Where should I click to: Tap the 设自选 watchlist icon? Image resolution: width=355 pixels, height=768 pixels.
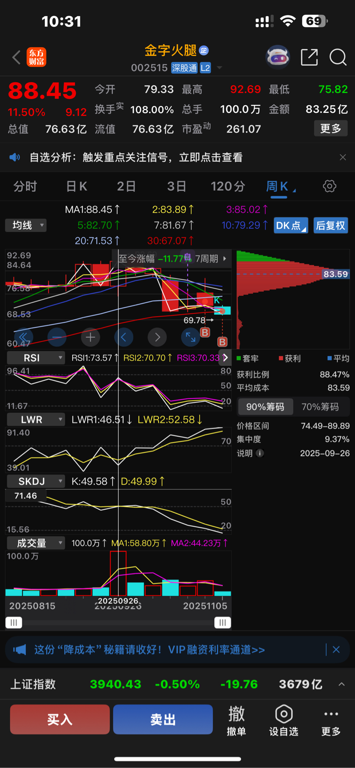[x=284, y=720]
